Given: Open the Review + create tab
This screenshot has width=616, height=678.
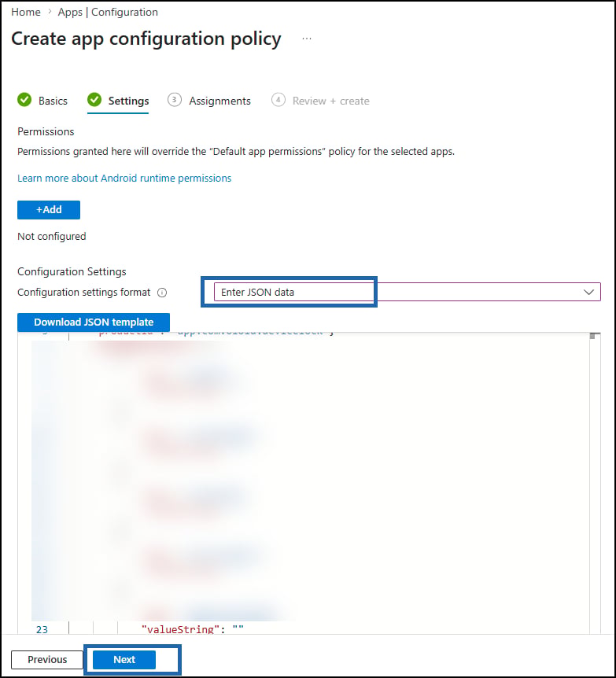Looking at the screenshot, I should [x=331, y=101].
